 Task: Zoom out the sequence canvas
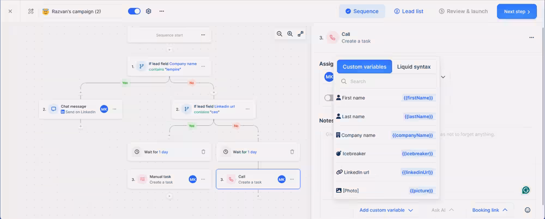[x=280, y=34]
